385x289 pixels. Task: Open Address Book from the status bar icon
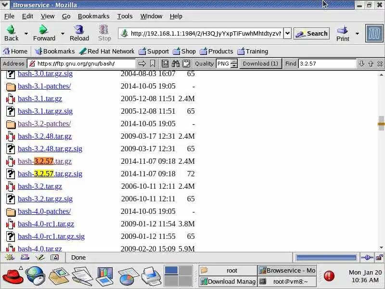[x=54, y=257]
